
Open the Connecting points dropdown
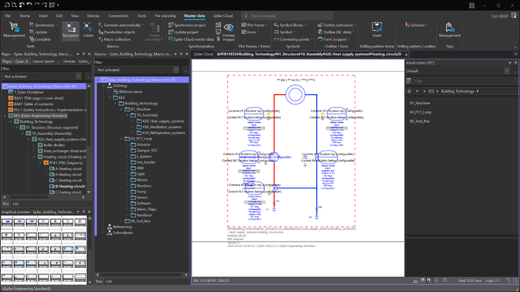click(x=312, y=39)
